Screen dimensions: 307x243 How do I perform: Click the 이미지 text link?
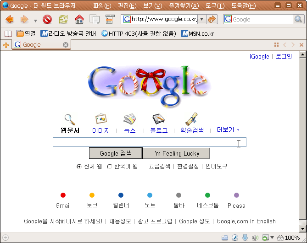101,130
